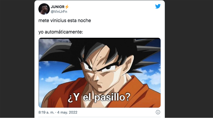Open the 8:19 a. m. timestamp
The height and width of the screenshot is (120, 213).
46,112
